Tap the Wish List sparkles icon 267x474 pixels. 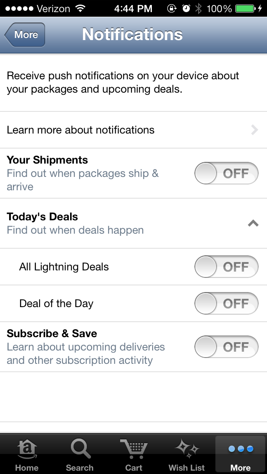tap(186, 449)
